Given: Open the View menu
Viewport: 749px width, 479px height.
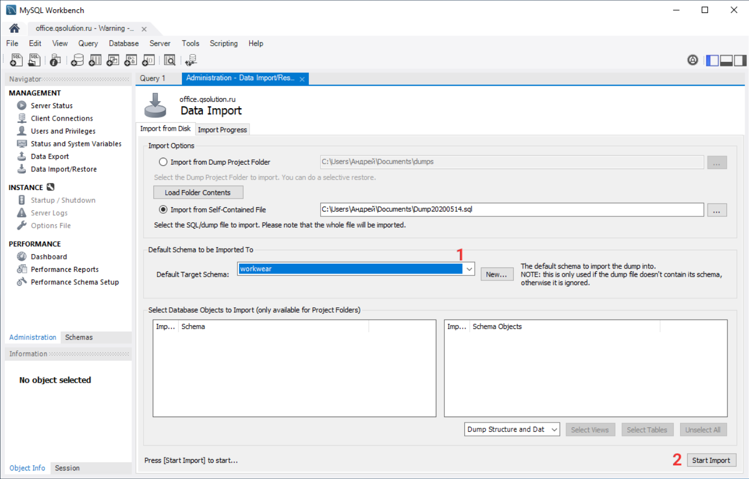Looking at the screenshot, I should pyautogui.click(x=60, y=44).
